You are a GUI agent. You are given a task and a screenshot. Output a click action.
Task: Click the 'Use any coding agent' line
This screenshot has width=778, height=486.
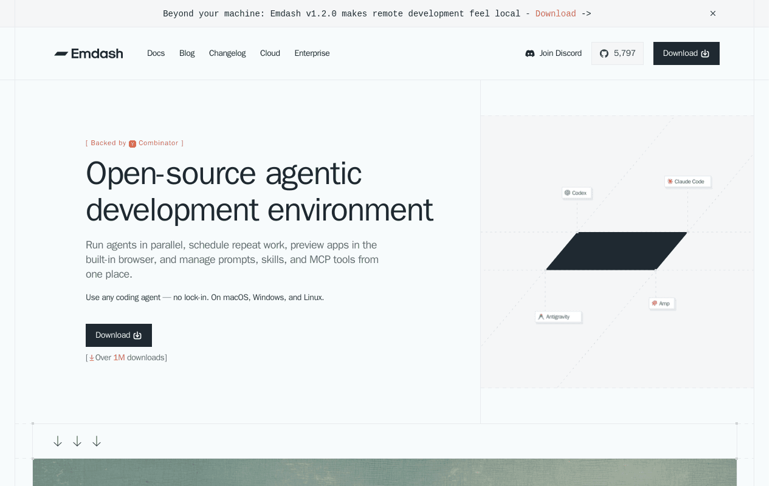205,298
